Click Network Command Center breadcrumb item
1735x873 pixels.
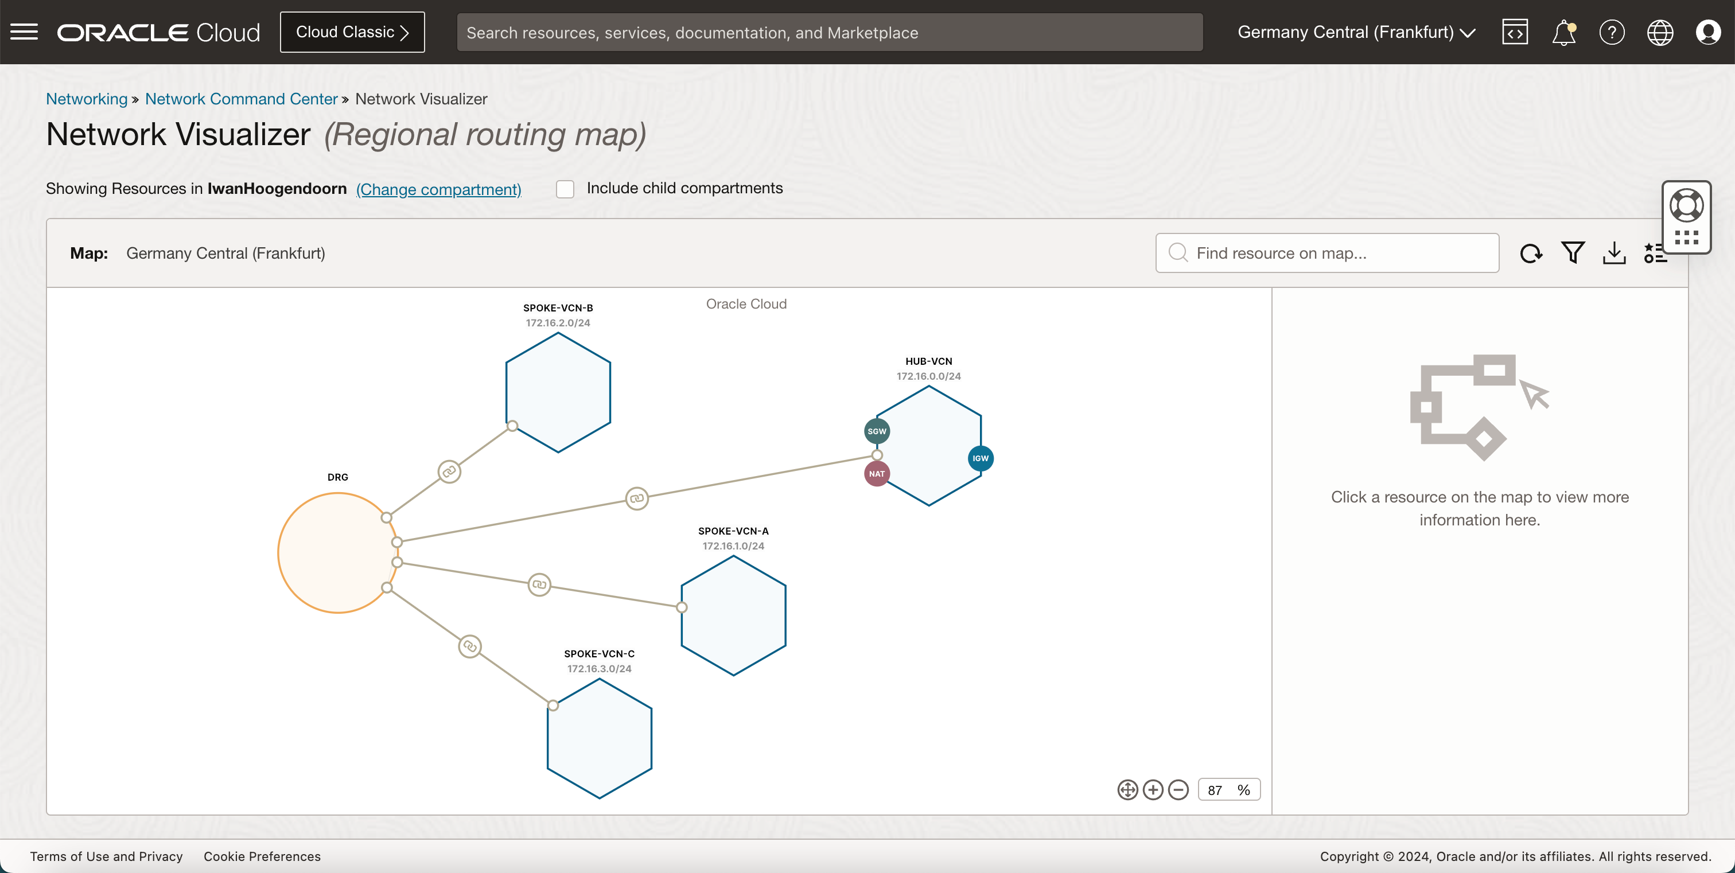240,98
